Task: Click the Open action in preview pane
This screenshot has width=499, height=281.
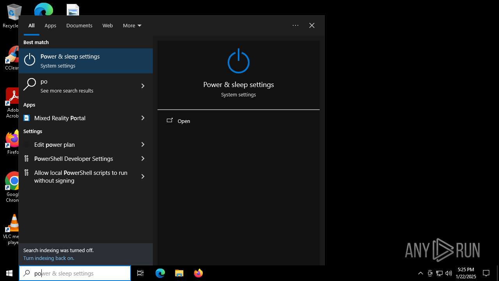Action: [239, 121]
